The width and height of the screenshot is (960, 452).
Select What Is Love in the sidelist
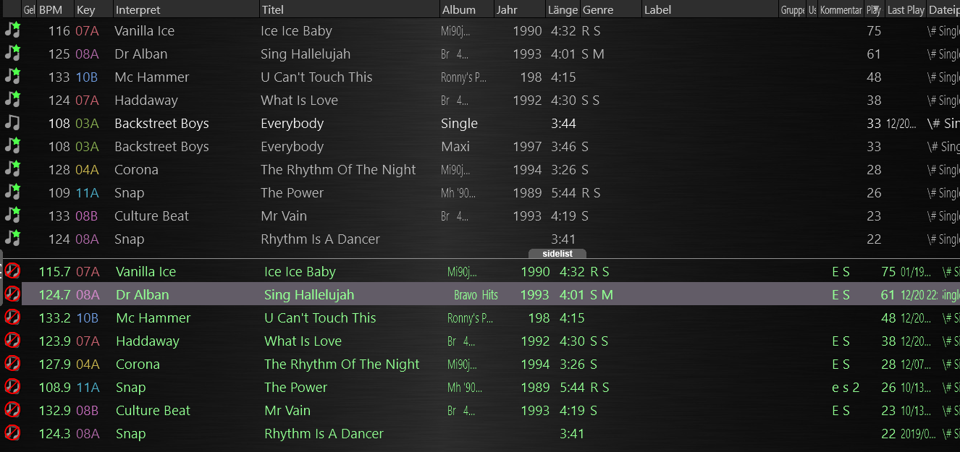303,341
